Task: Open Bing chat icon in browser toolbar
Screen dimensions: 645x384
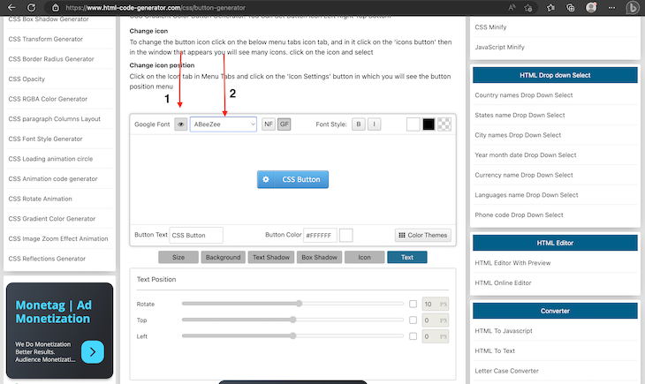Action: coord(633,7)
